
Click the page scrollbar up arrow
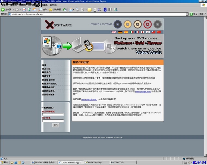pyautogui.click(x=205, y=18)
